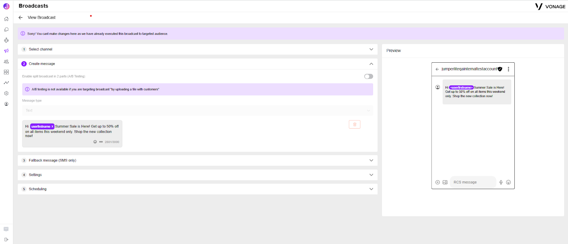Open the bot builder sidebar icon
The height and width of the screenshot is (244, 568).
[x=6, y=40]
